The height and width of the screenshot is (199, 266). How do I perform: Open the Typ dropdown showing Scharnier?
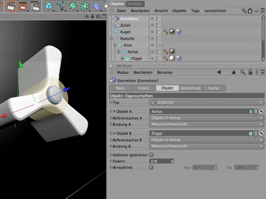[206, 102]
